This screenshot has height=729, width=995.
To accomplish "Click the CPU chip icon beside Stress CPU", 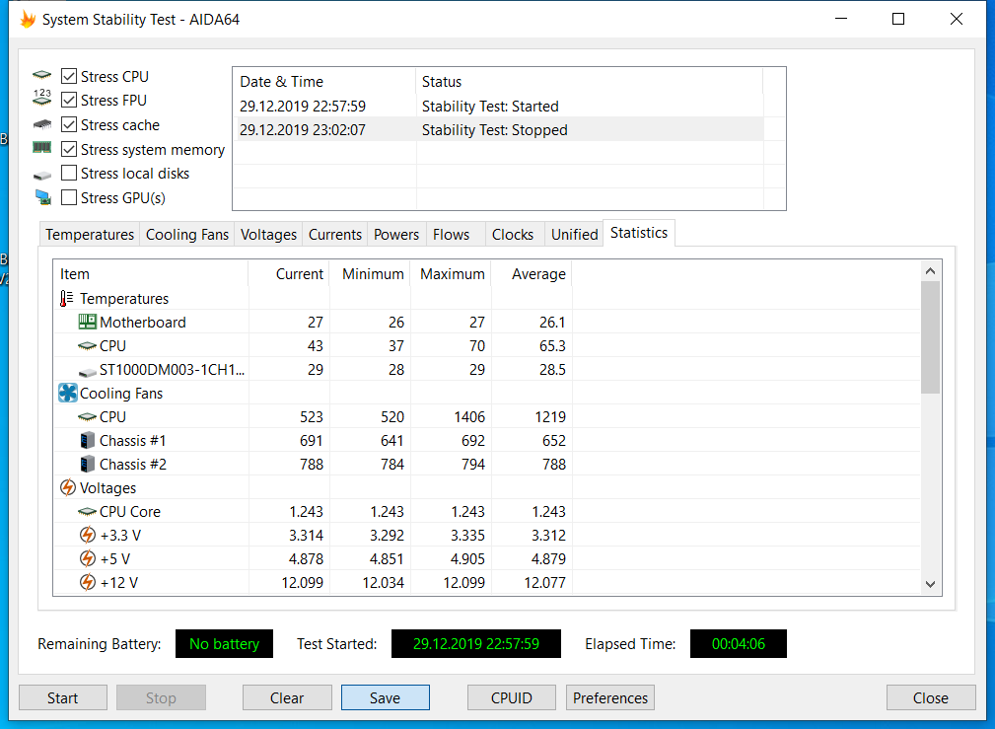I will [41, 76].
